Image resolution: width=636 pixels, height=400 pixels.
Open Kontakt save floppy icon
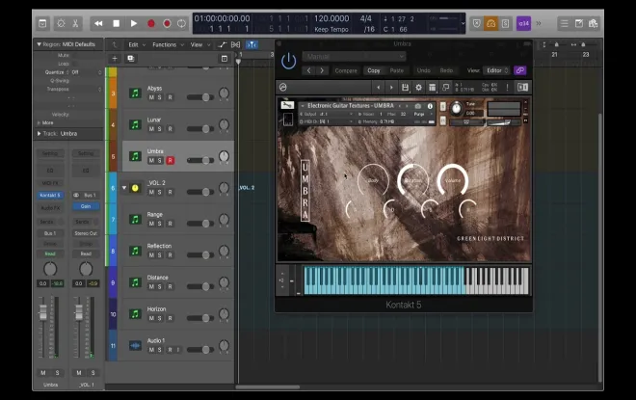[405, 87]
